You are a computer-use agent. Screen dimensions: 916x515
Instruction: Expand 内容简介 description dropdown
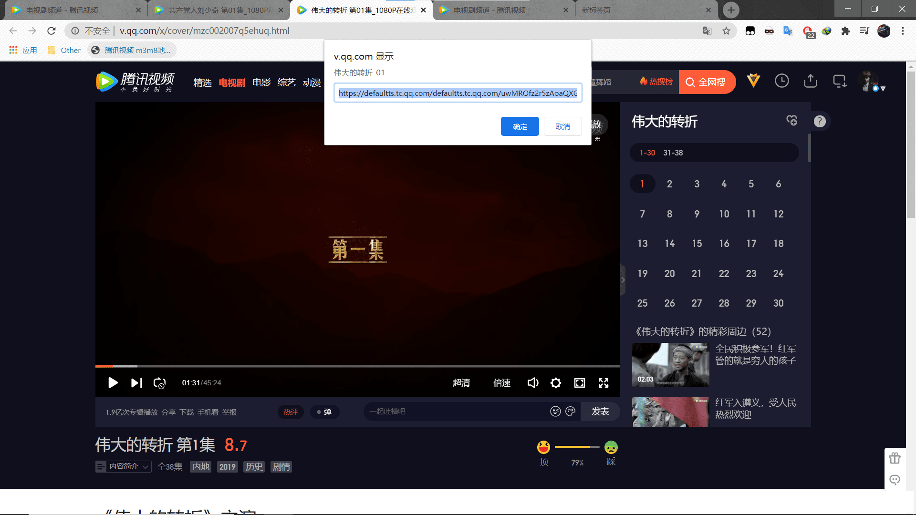pyautogui.click(x=124, y=466)
